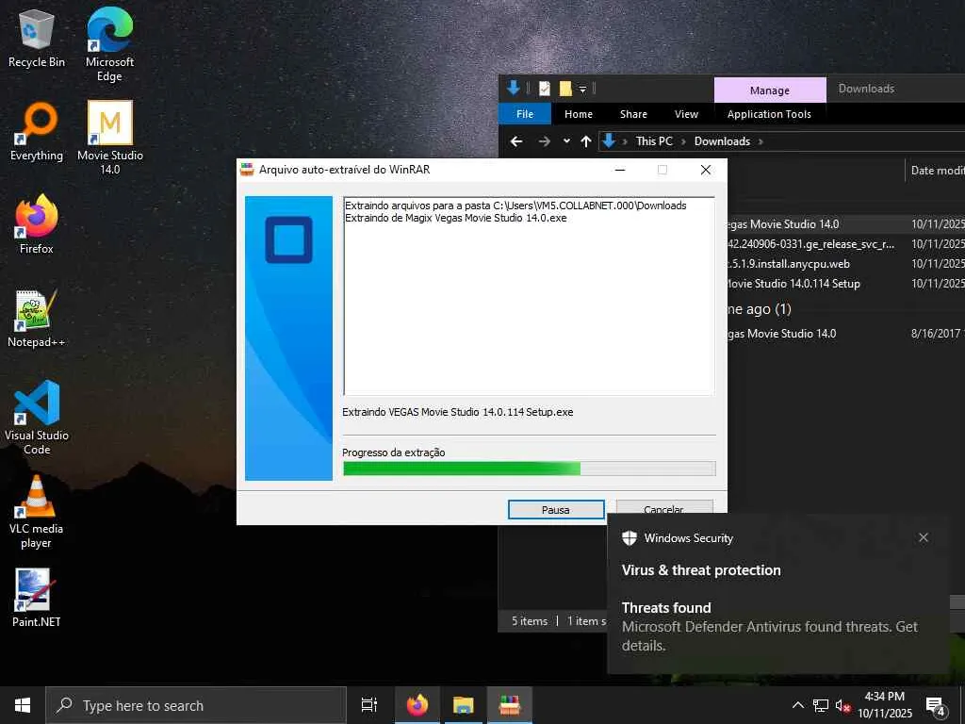Click the WinRAR title bar icon
This screenshot has width=965, height=724.
pos(247,170)
